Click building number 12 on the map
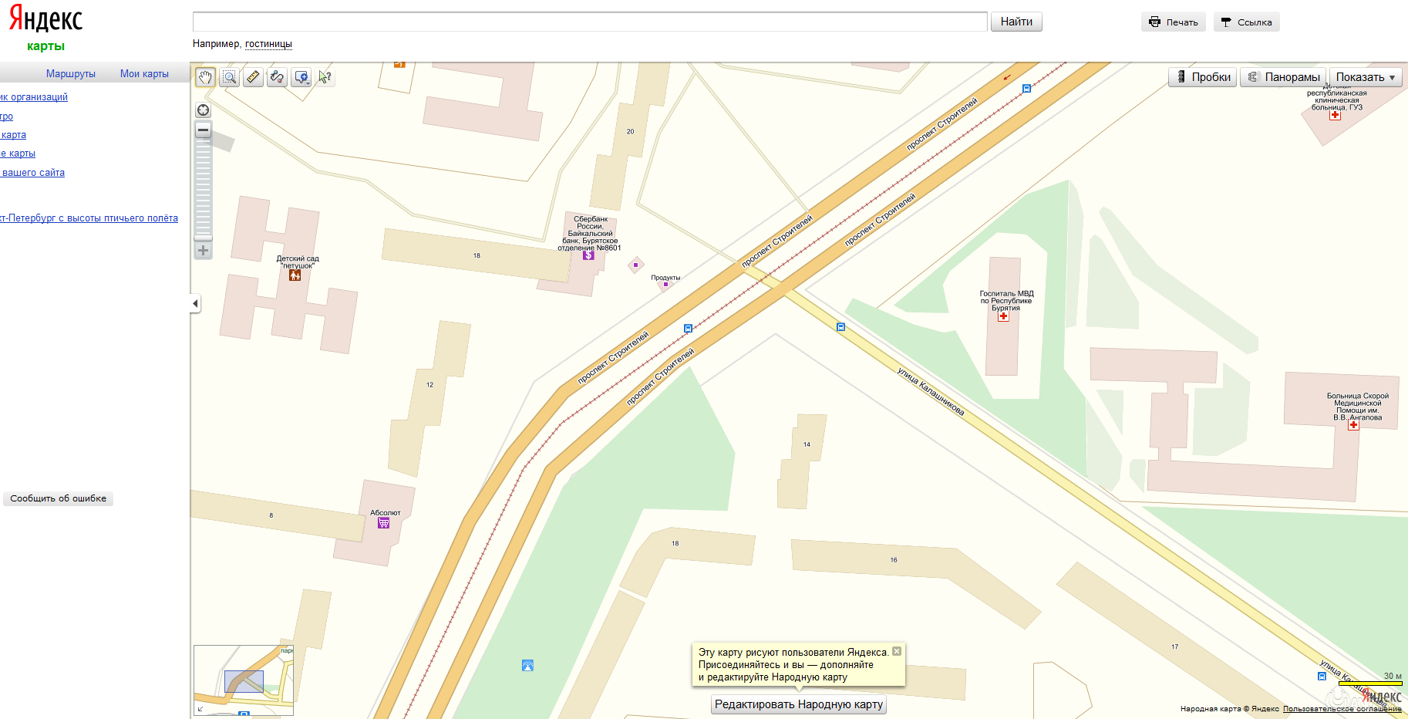This screenshot has width=1408, height=719. click(429, 384)
